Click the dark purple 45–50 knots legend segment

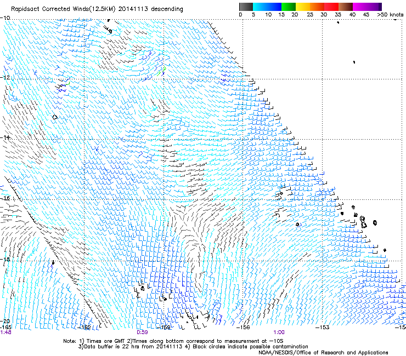point(374,7)
